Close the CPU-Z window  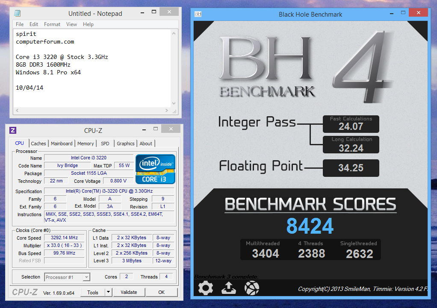(x=171, y=129)
